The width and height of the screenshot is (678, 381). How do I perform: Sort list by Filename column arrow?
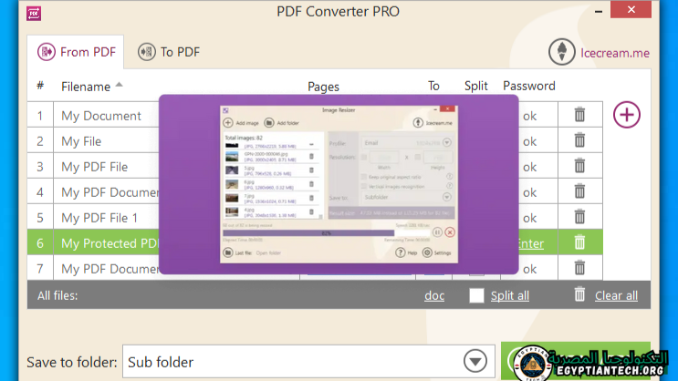click(119, 86)
